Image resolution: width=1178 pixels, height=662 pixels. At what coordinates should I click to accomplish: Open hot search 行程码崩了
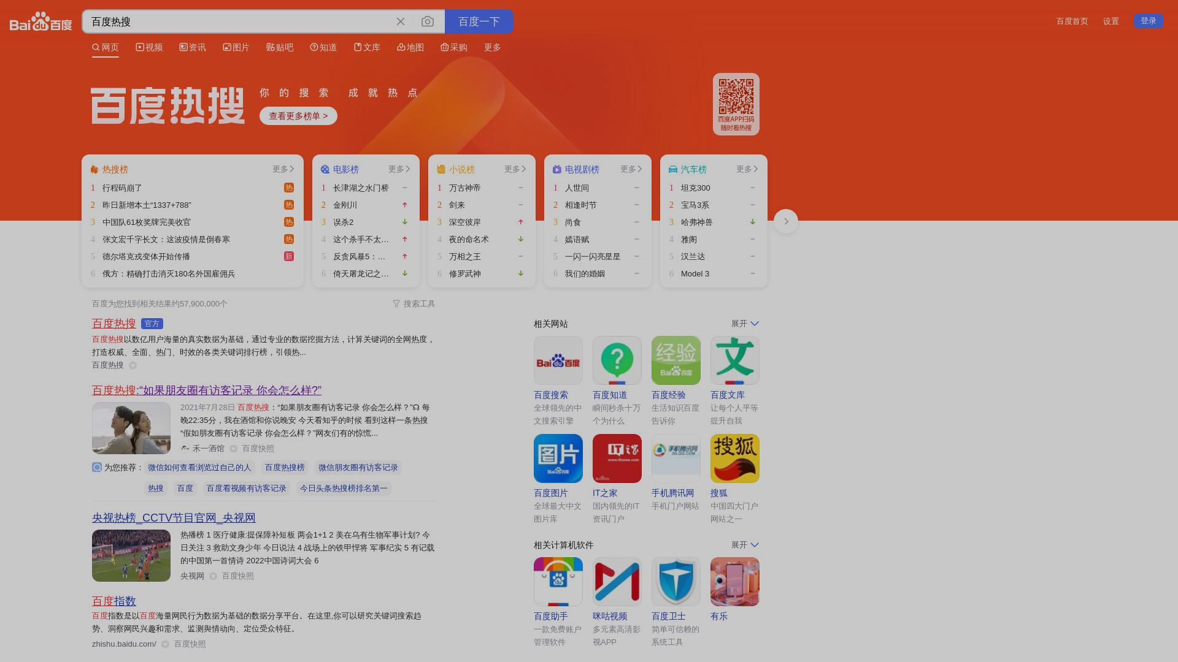pyautogui.click(x=122, y=188)
